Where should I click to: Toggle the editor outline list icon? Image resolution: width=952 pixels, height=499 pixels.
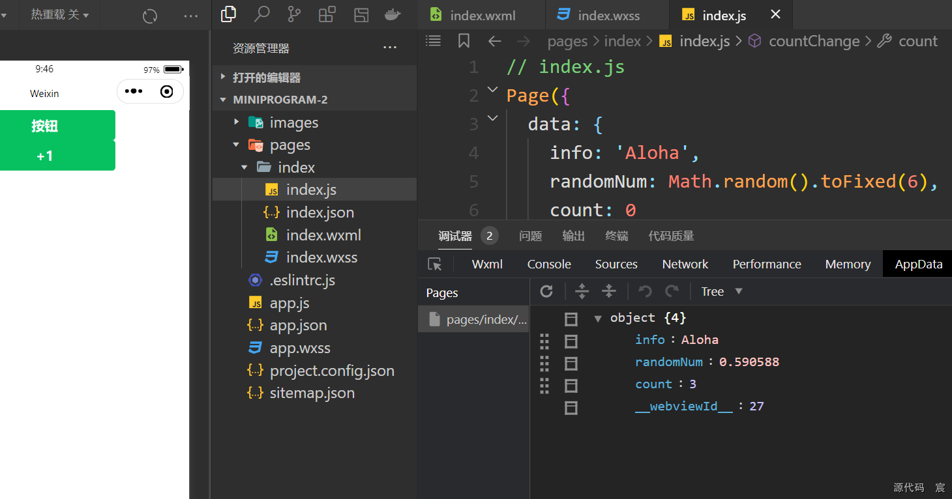433,41
